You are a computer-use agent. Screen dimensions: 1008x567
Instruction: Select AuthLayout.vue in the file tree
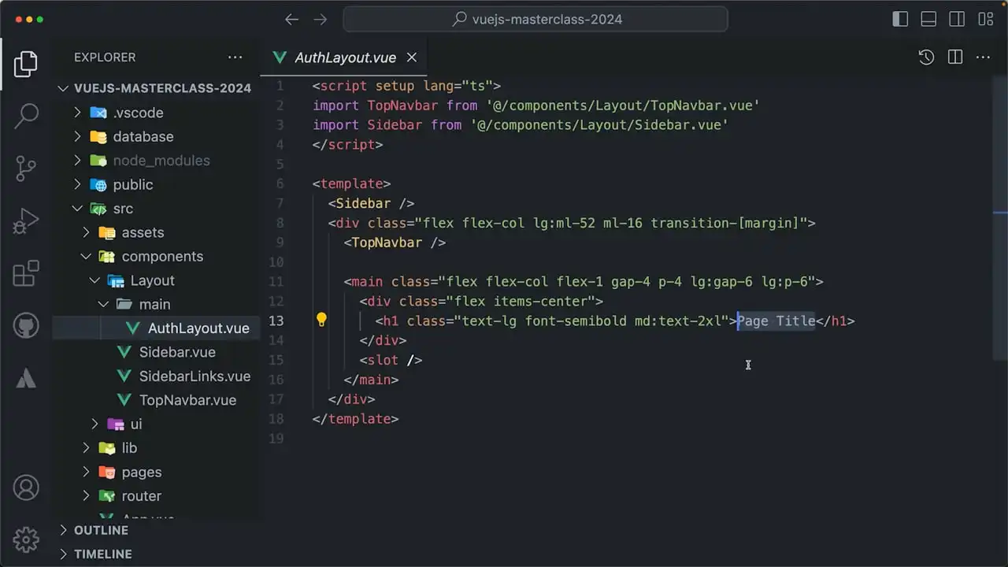(x=156, y=328)
